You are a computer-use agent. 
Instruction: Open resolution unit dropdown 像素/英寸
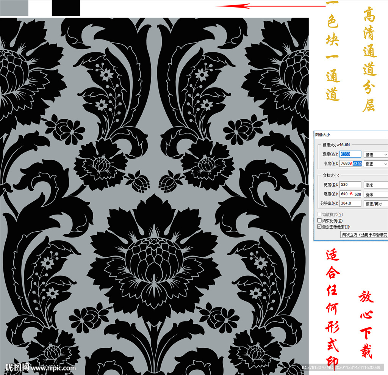coord(375,204)
